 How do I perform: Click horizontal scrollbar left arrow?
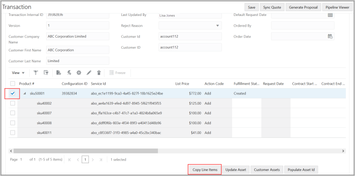click(x=11, y=151)
